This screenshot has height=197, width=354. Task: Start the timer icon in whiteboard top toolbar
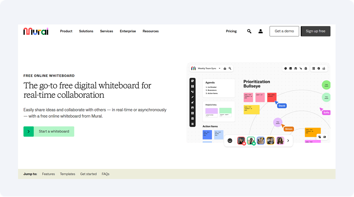coord(285,68)
